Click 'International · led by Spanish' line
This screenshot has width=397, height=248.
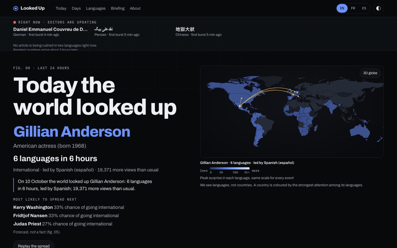86,170
